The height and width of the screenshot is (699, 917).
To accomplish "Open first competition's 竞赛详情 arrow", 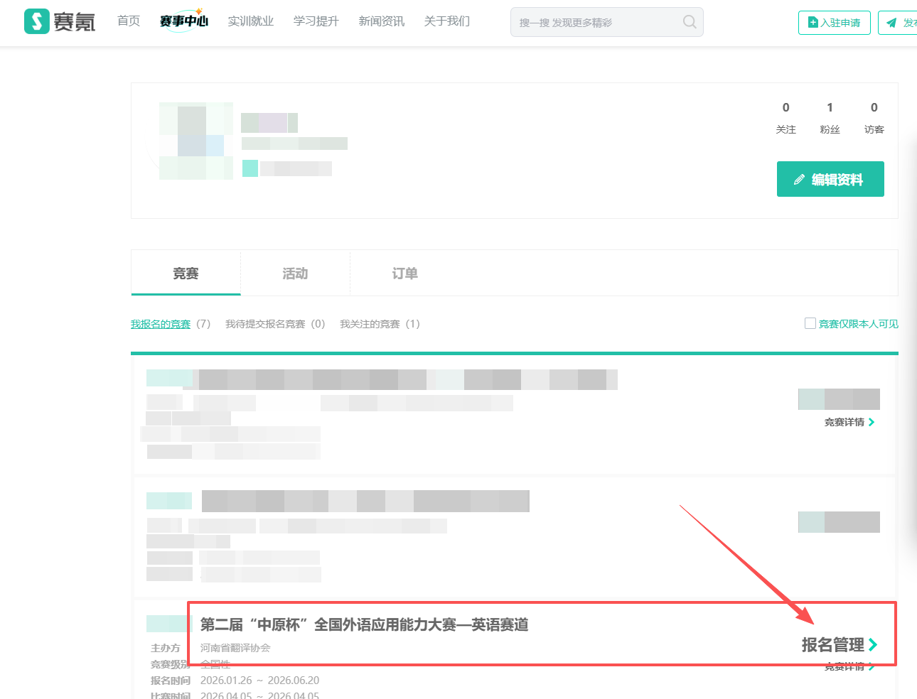I will (872, 422).
